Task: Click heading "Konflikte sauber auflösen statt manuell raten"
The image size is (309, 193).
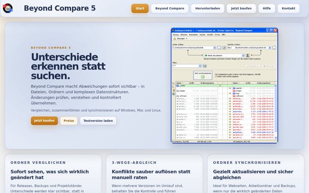Action: tap(151, 175)
